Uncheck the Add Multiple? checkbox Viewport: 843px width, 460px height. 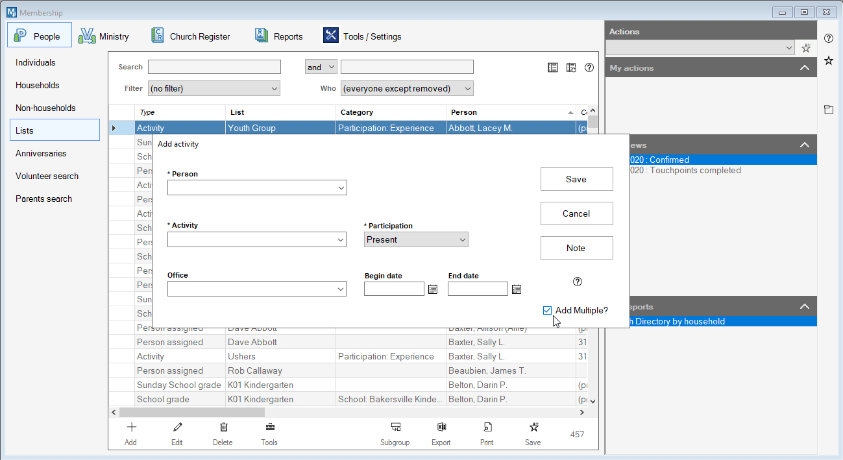point(547,311)
